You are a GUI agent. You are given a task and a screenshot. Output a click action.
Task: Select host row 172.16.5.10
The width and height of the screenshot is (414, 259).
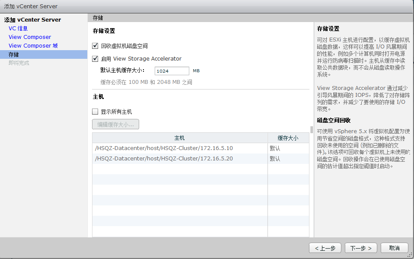point(201,148)
